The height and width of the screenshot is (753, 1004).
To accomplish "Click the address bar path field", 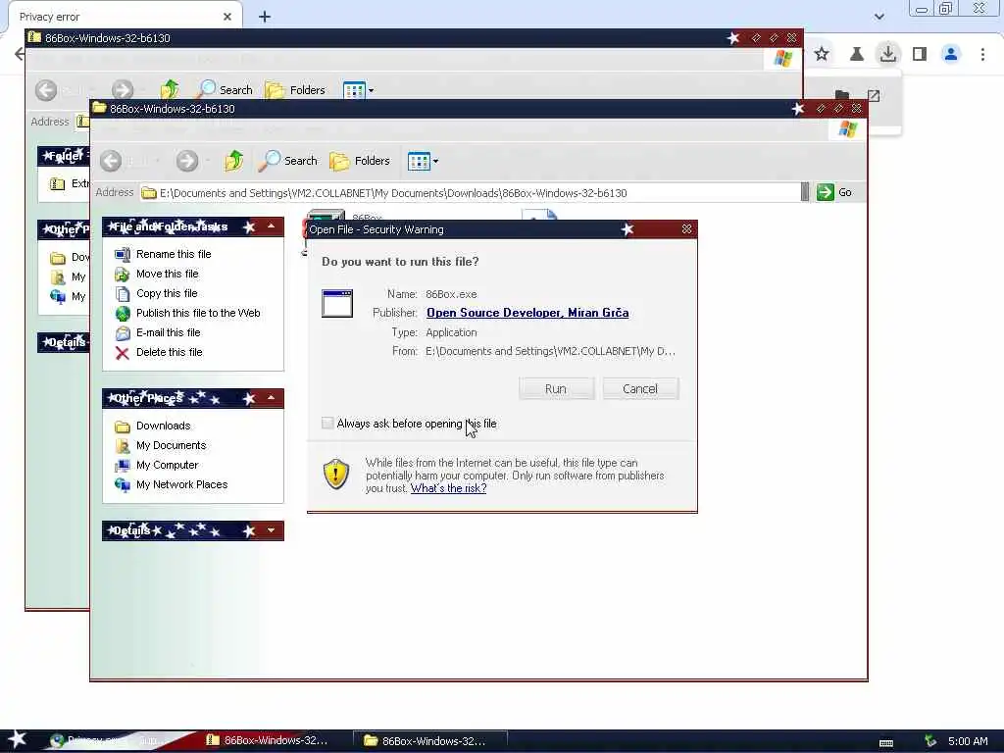I will pyautogui.click(x=471, y=193).
